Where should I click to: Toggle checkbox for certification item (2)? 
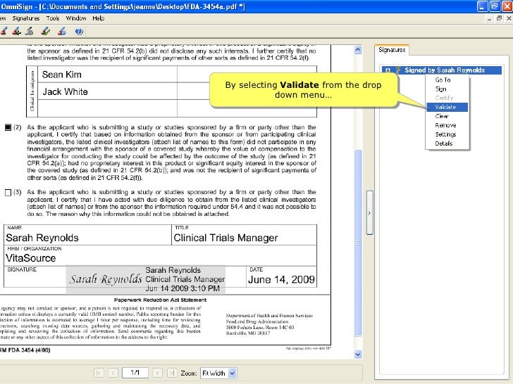[8, 127]
